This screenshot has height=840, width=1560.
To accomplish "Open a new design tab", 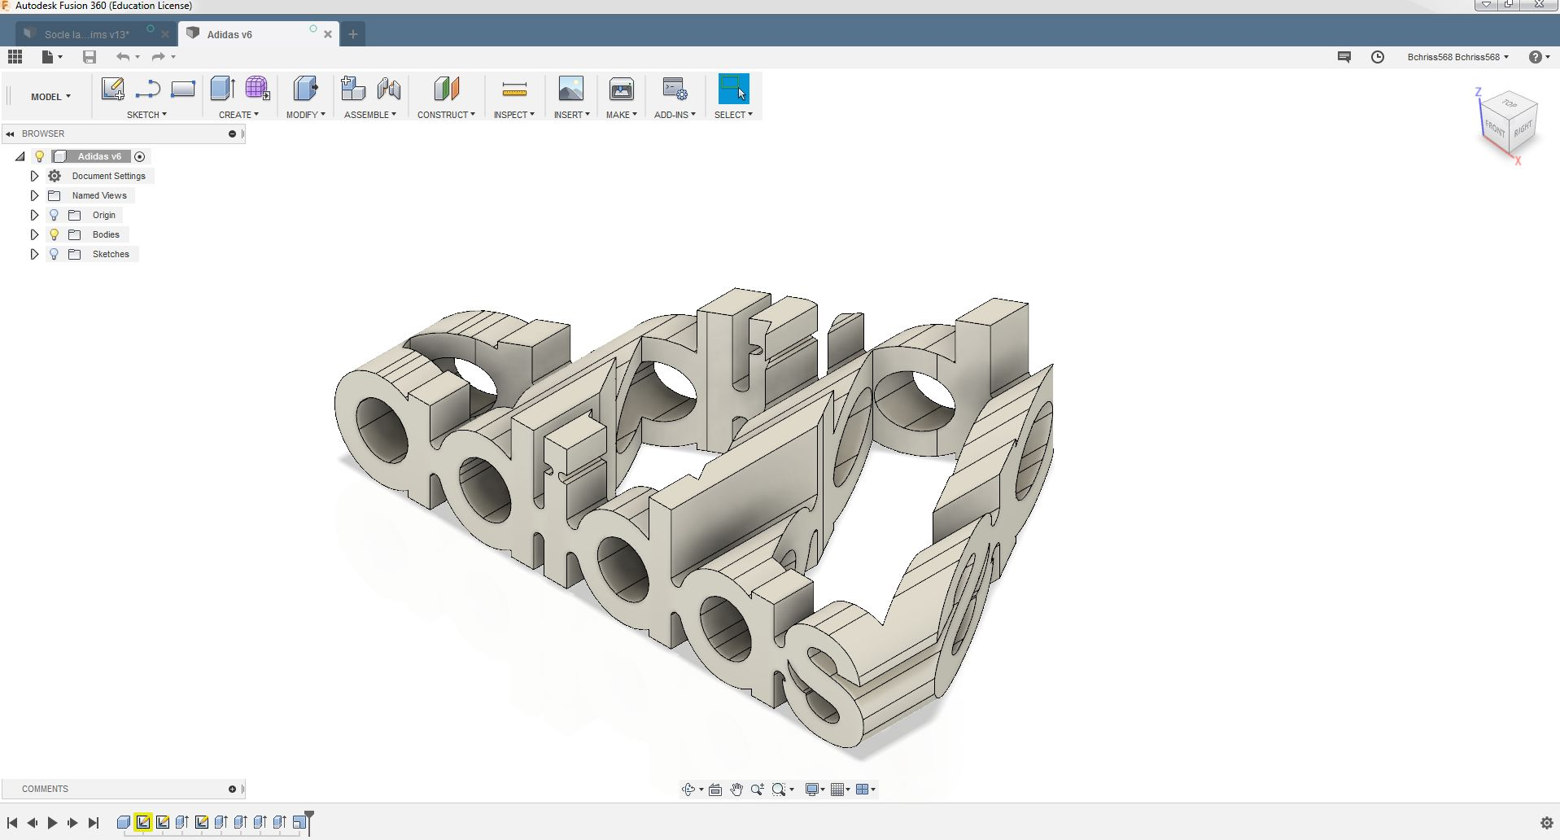I will coord(353,34).
